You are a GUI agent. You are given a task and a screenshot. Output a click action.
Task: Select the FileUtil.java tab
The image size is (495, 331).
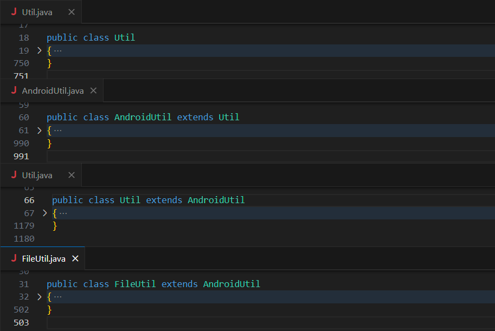(43, 258)
